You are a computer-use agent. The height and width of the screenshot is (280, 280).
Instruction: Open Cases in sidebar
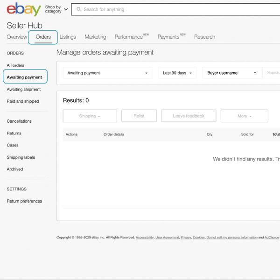click(13, 145)
